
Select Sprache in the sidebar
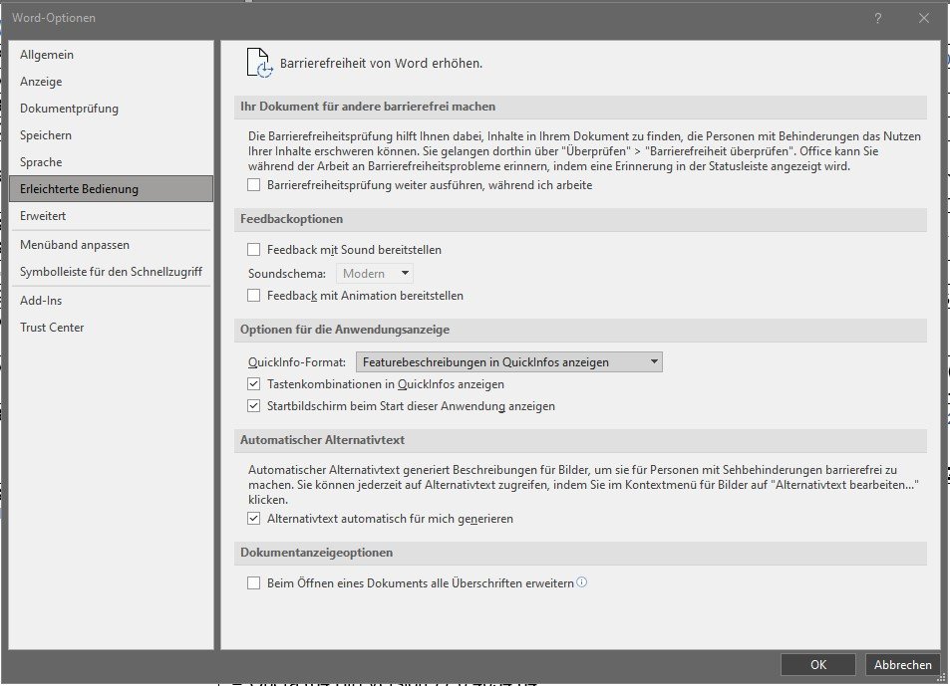[111, 162]
